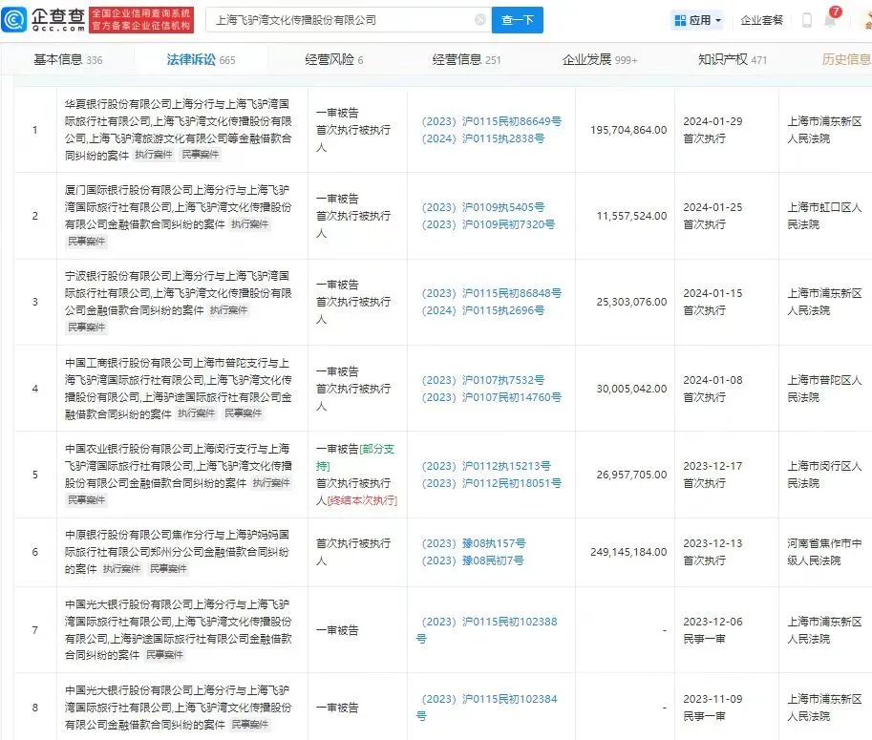This screenshot has height=740, width=872.
Task: Open case number (2023)豫08民初7号
Action: 473,560
